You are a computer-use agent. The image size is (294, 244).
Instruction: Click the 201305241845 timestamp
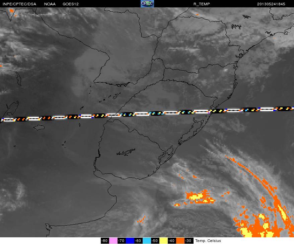pyautogui.click(x=271, y=4)
